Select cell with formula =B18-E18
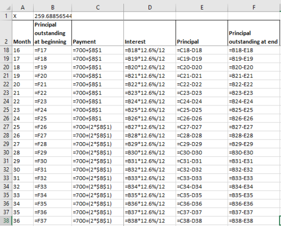The image size is (281, 226). point(254,50)
